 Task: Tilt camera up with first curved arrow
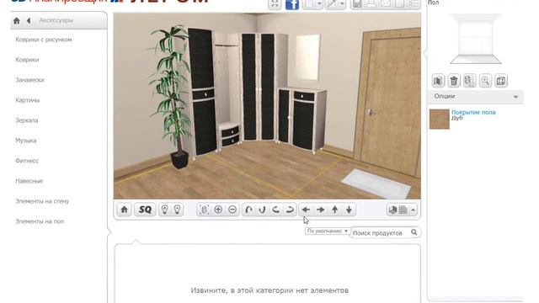[248, 210]
